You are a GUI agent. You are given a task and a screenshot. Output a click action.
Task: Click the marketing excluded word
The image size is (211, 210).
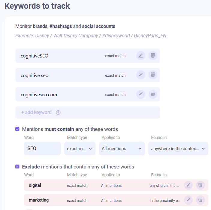click(39, 200)
